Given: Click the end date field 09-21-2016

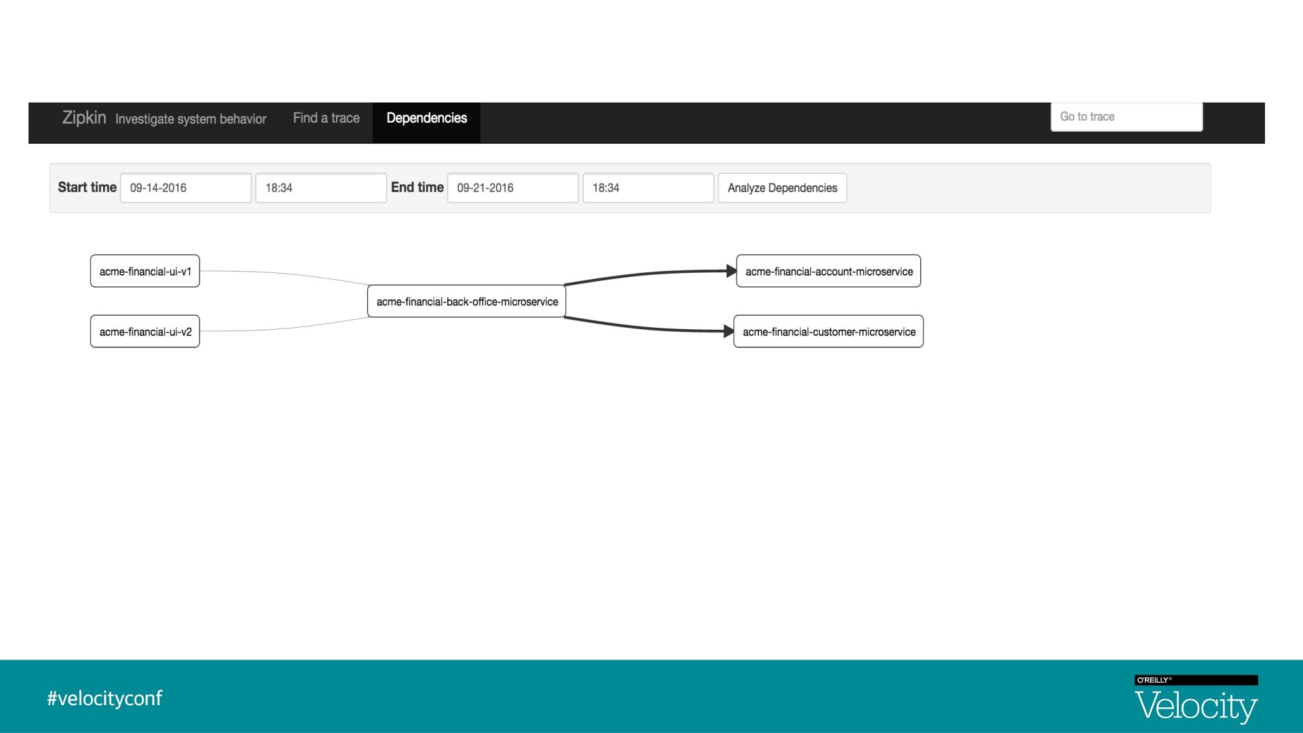Looking at the screenshot, I should (x=512, y=188).
